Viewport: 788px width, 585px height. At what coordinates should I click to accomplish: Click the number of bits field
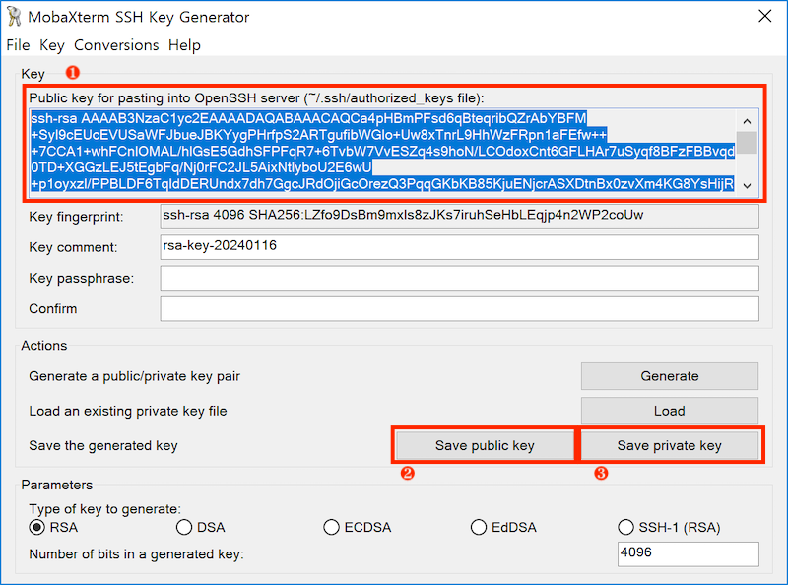(x=688, y=553)
